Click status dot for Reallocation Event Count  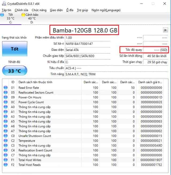[x=6, y=150]
